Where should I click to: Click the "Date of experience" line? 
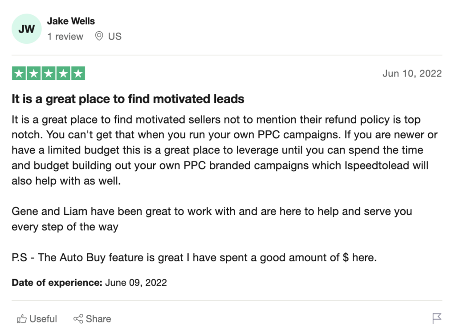[x=89, y=283]
